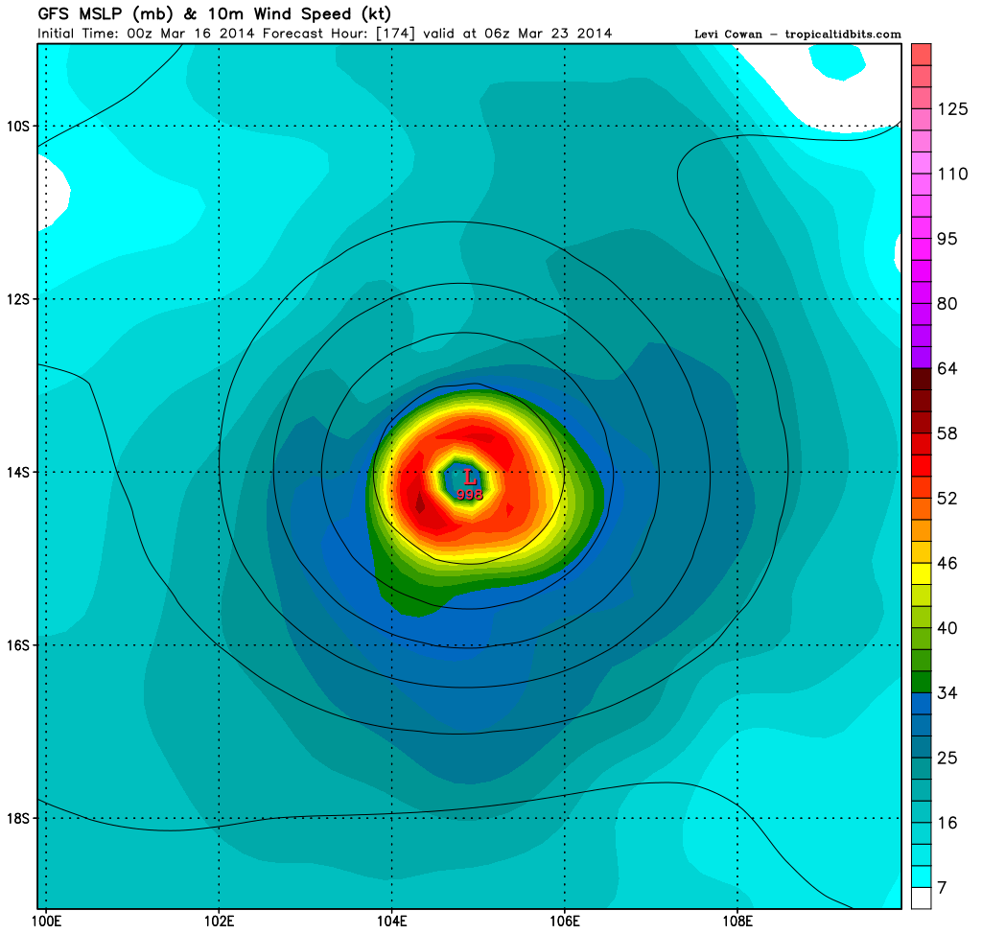Click the Levi Cowan author name
Screen dimensions: 982x934
tap(727, 35)
